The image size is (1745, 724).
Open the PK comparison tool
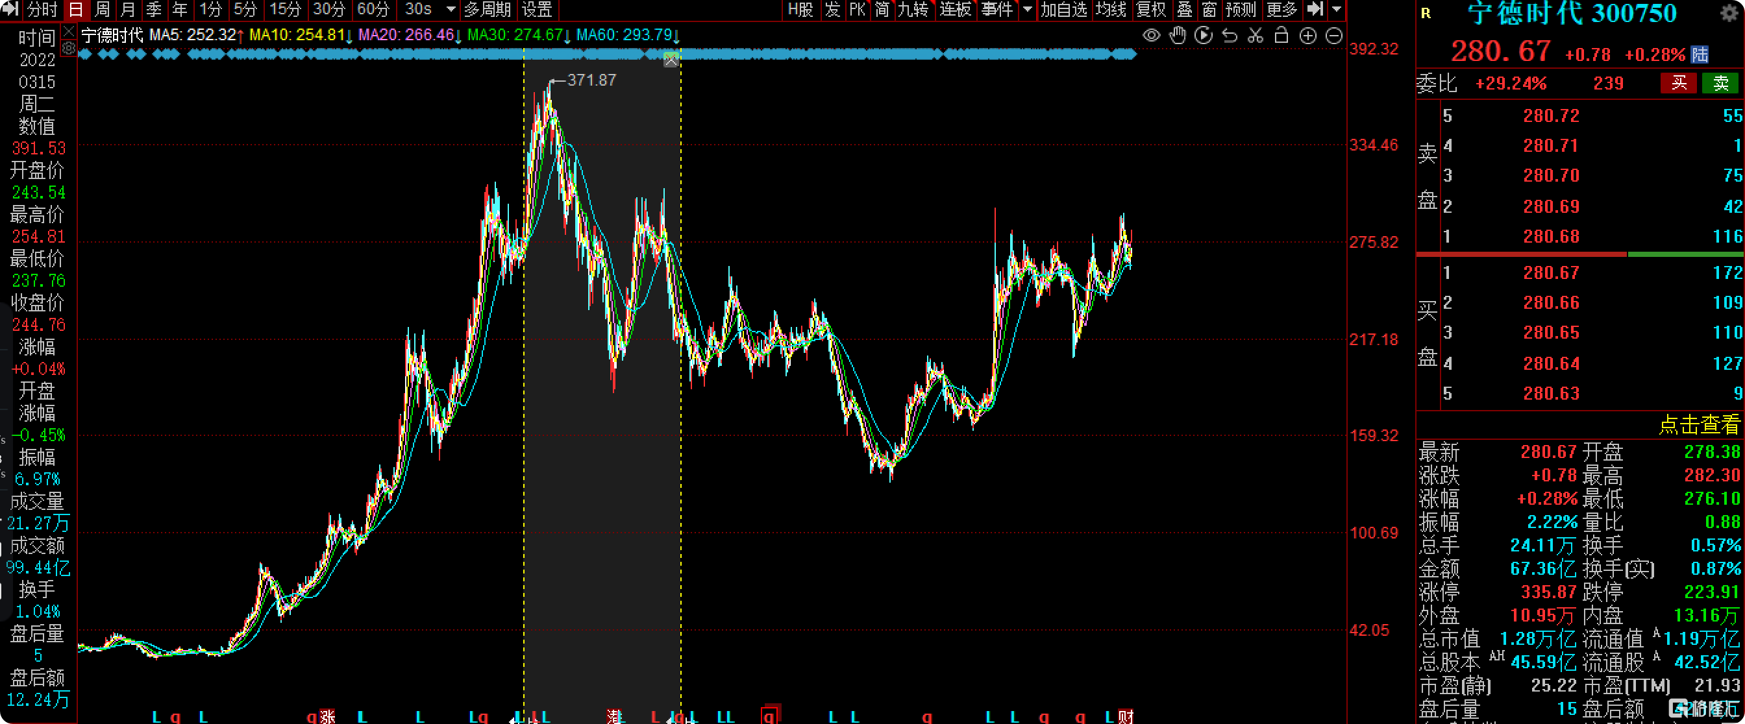click(858, 10)
